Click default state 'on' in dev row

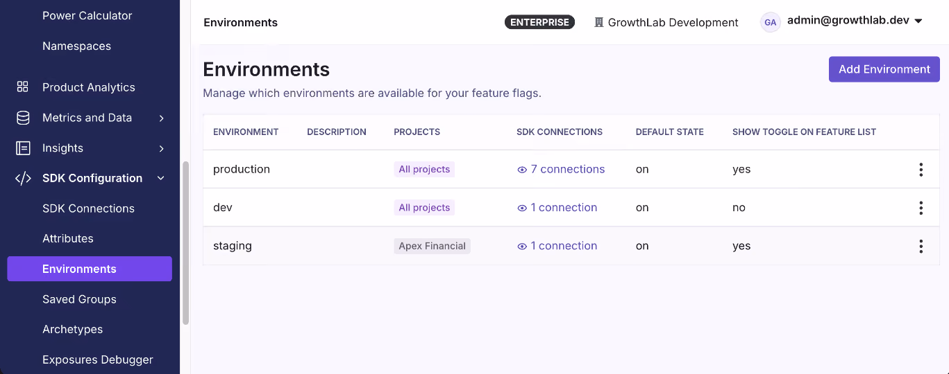click(642, 208)
